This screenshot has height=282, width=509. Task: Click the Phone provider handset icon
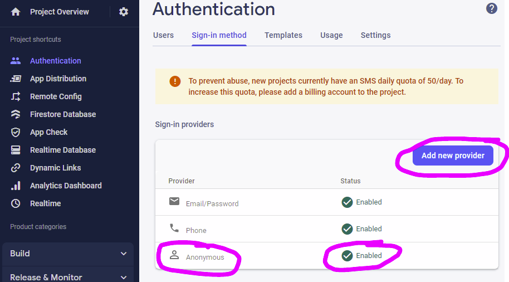[x=174, y=228]
